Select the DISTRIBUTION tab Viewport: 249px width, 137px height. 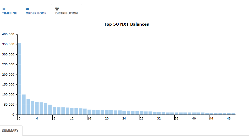(67, 11)
